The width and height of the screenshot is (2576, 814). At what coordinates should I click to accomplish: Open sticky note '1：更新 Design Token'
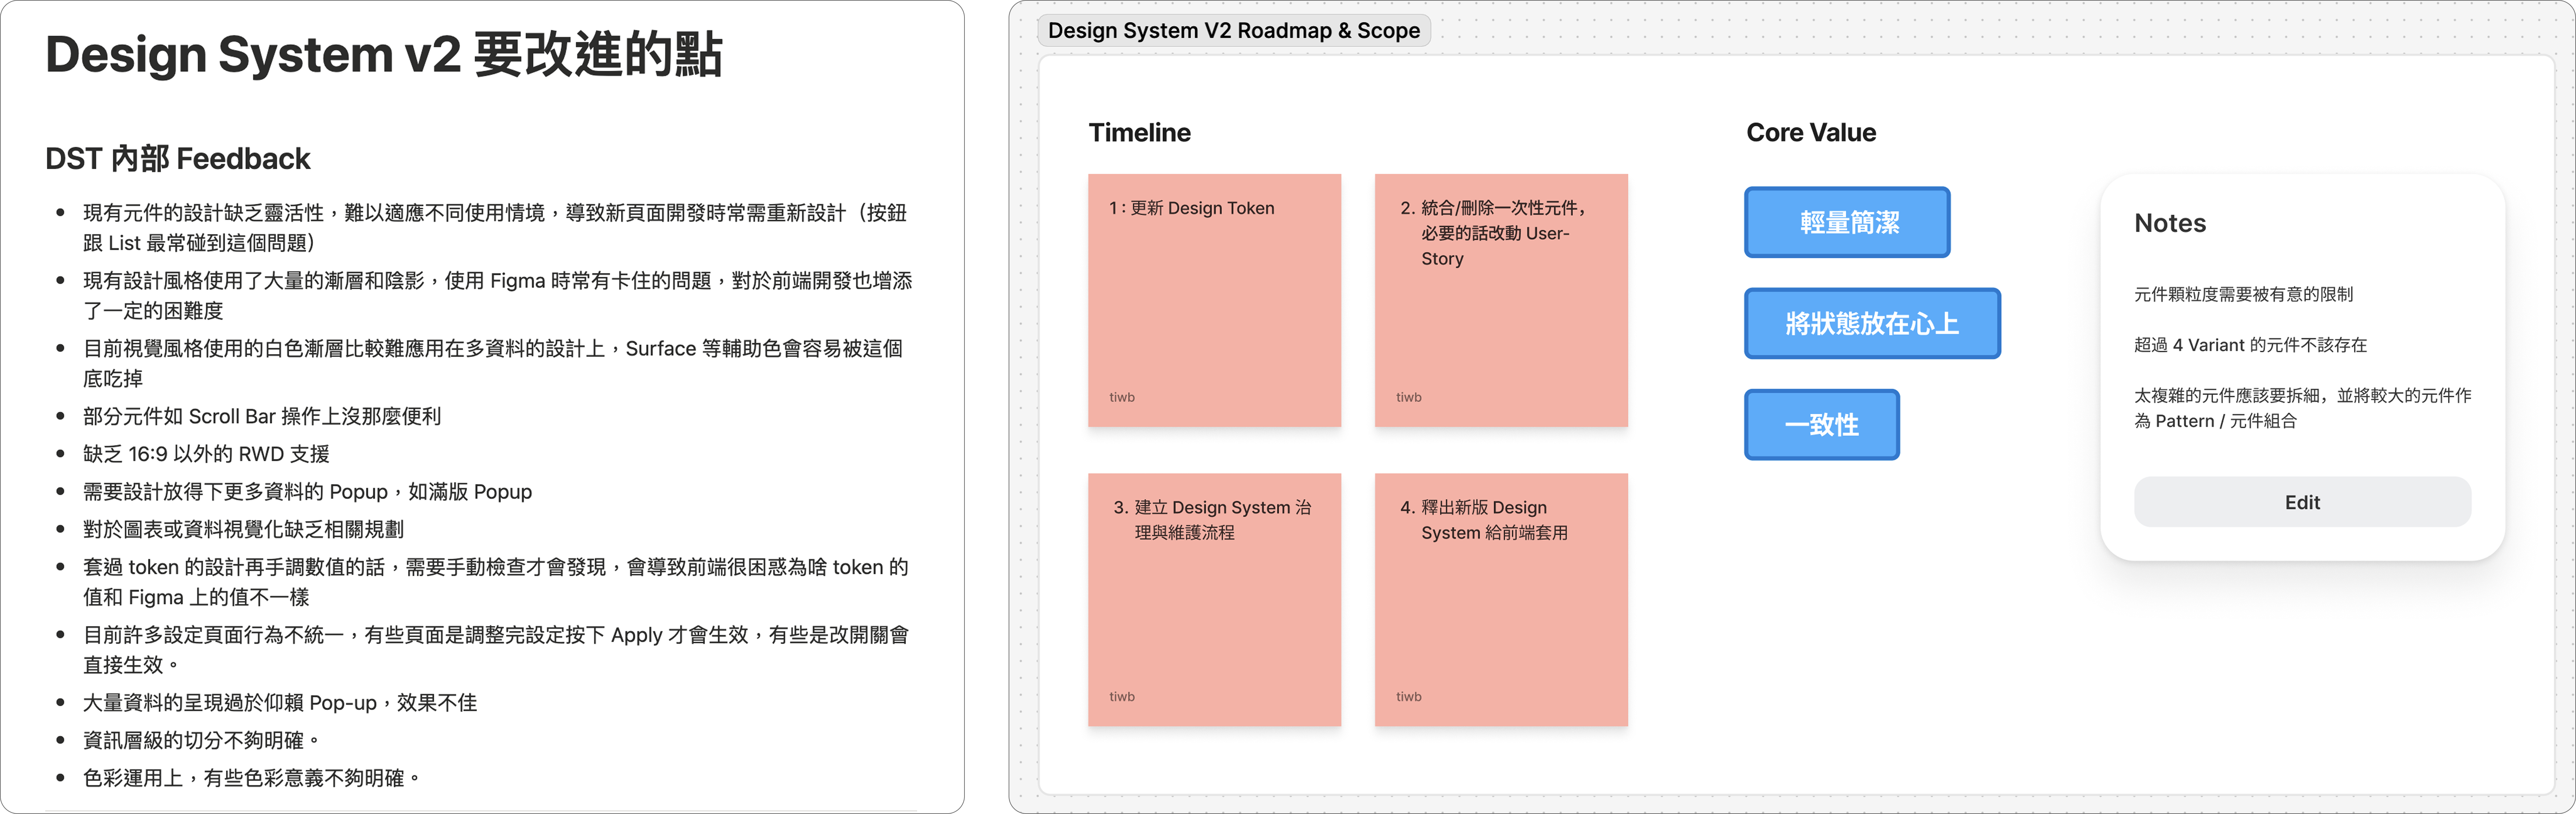(1214, 300)
